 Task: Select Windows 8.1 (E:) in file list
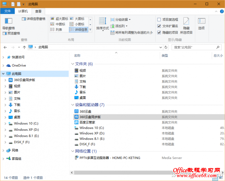[89, 139]
